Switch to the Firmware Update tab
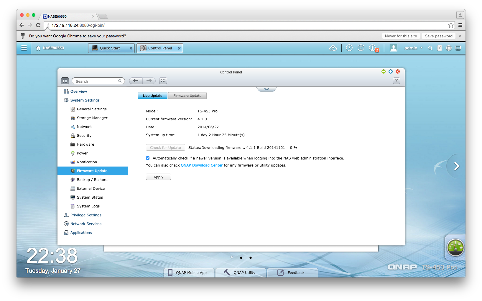The image size is (482, 301). point(187,96)
